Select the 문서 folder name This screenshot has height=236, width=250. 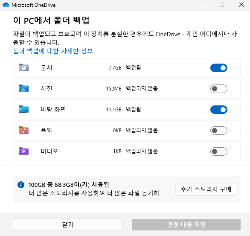[47, 67]
